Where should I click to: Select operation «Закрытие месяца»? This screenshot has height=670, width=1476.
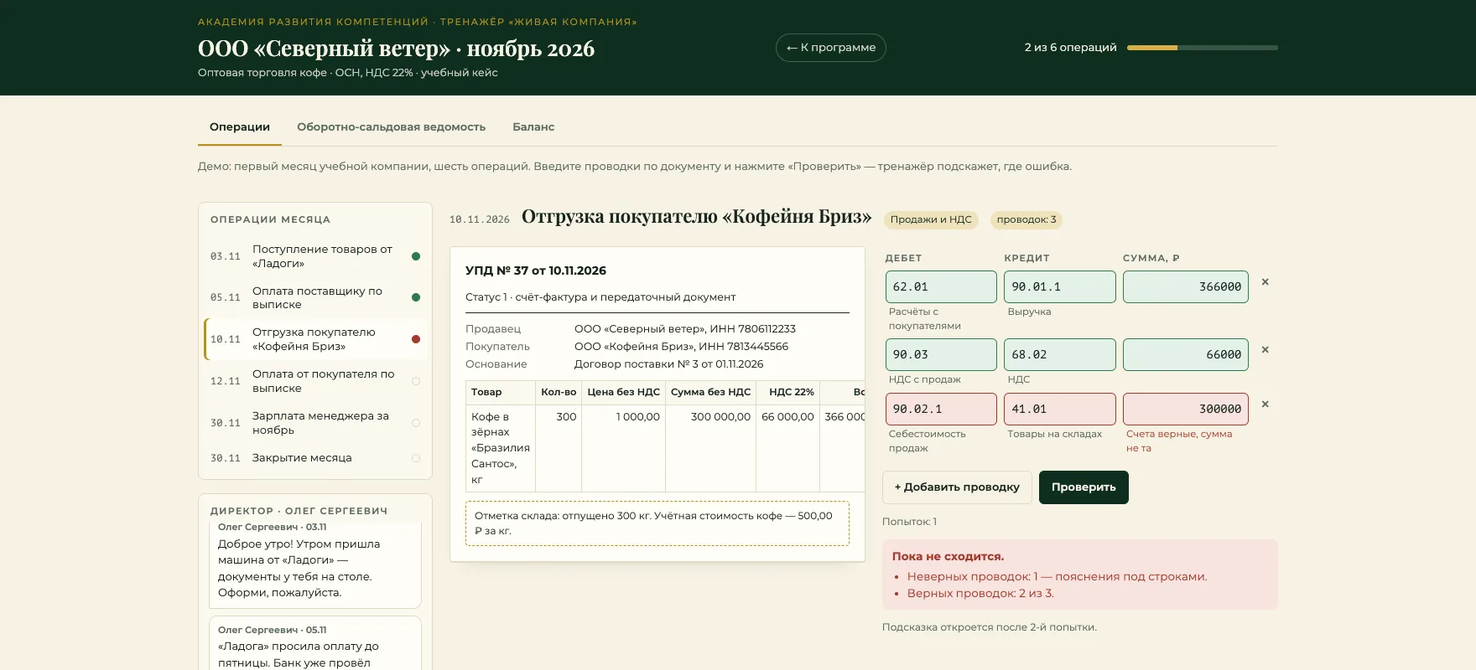315,458
